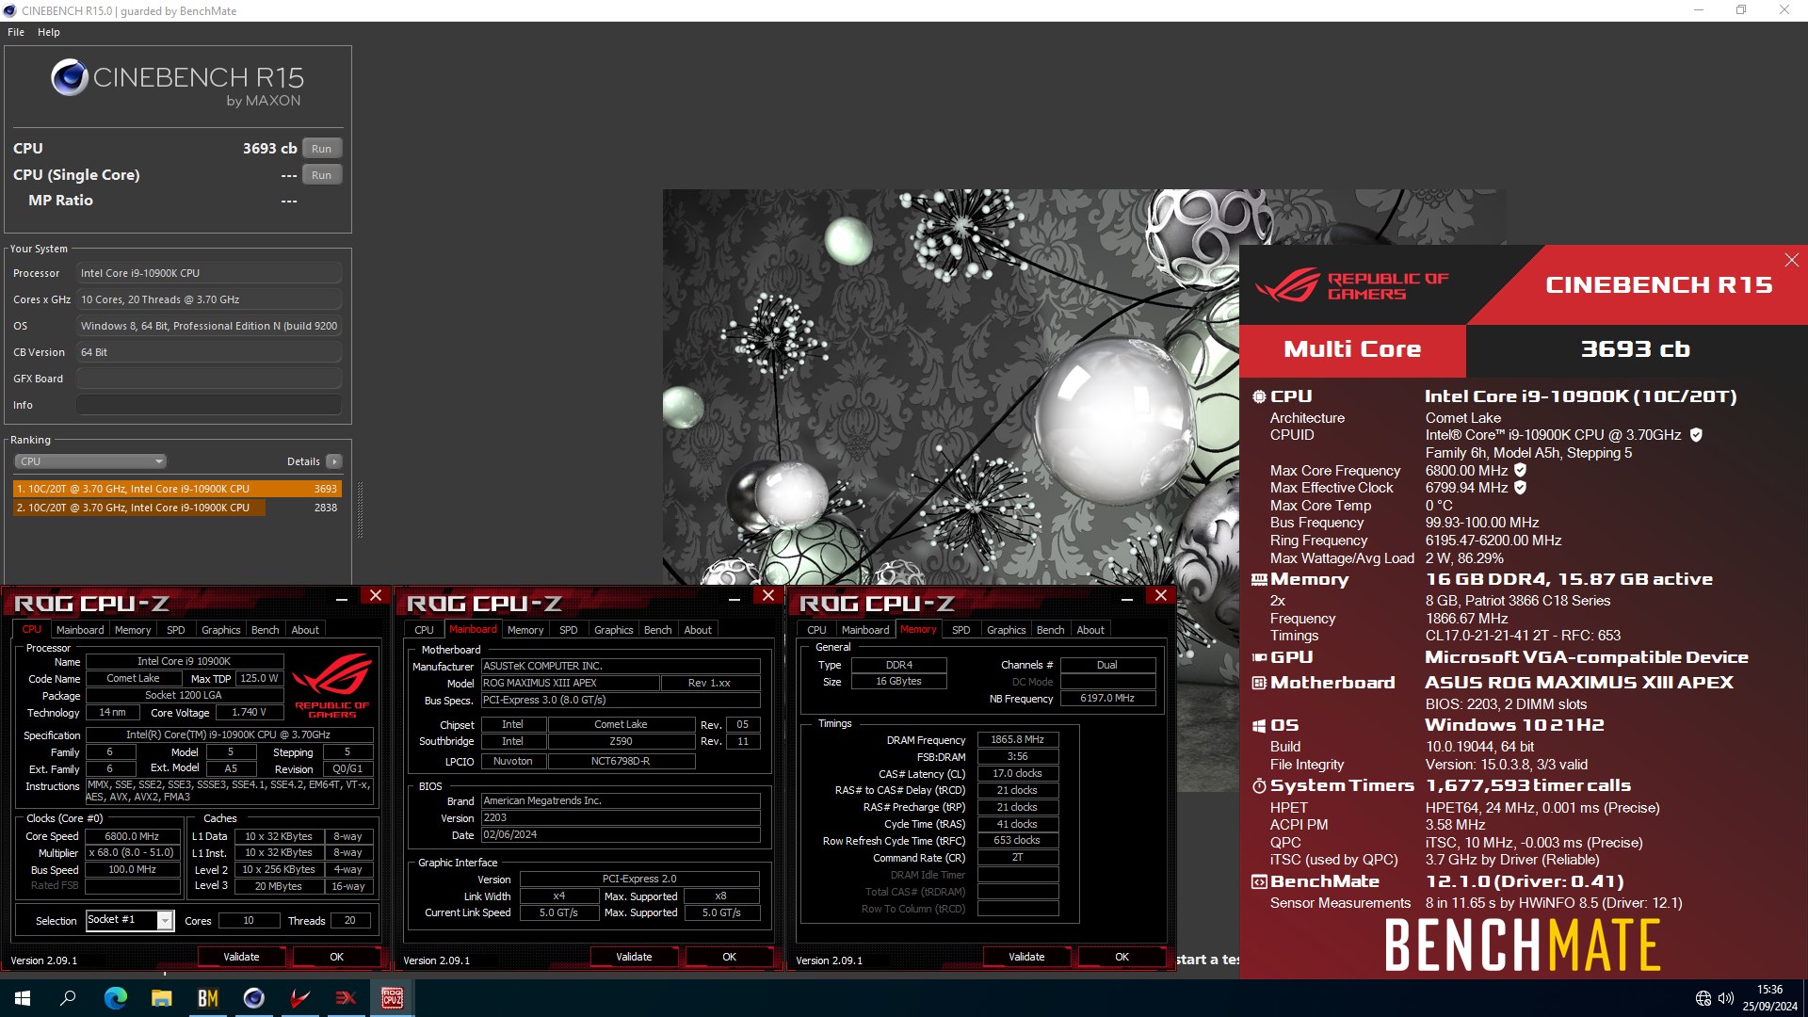This screenshot has width=1808, height=1017.
Task: Open File Explorer from the taskbar
Action: [x=161, y=998]
